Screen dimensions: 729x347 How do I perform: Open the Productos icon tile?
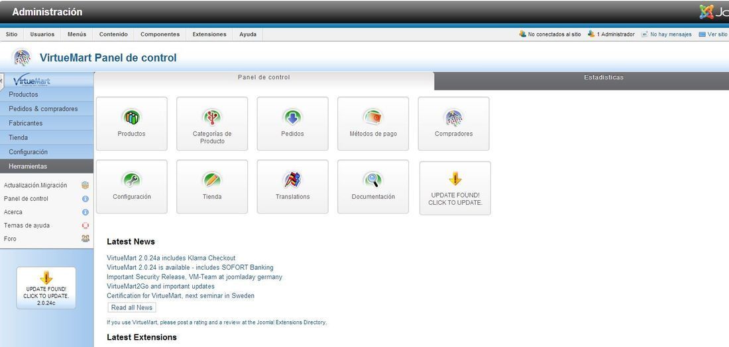click(132, 124)
